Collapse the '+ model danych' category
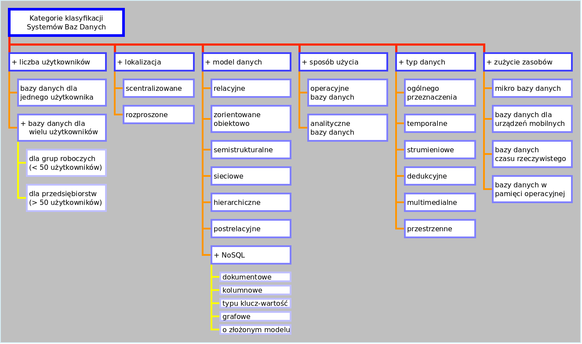 pos(247,62)
